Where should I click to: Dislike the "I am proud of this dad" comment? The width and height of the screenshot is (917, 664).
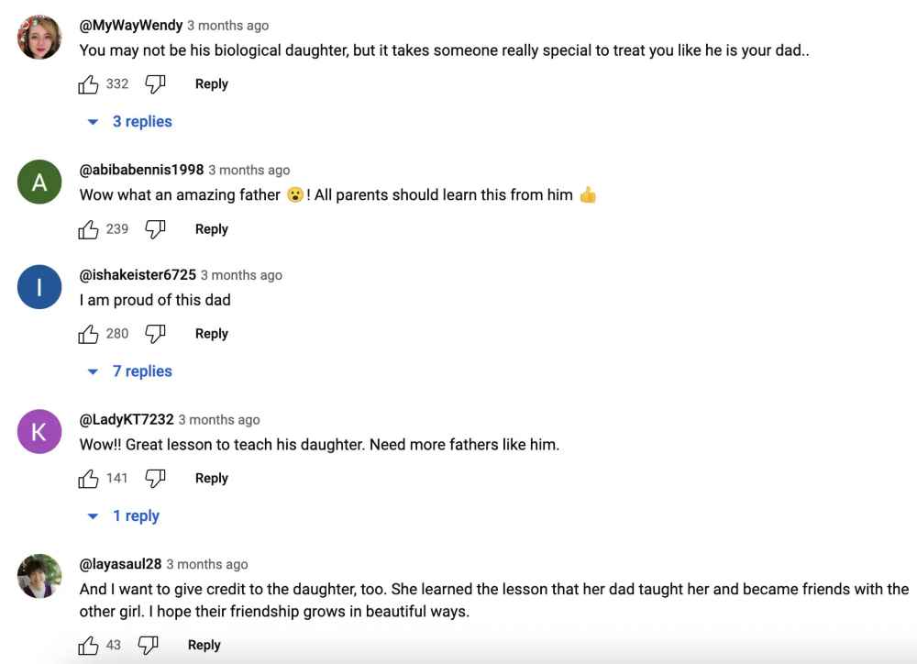pyautogui.click(x=155, y=334)
